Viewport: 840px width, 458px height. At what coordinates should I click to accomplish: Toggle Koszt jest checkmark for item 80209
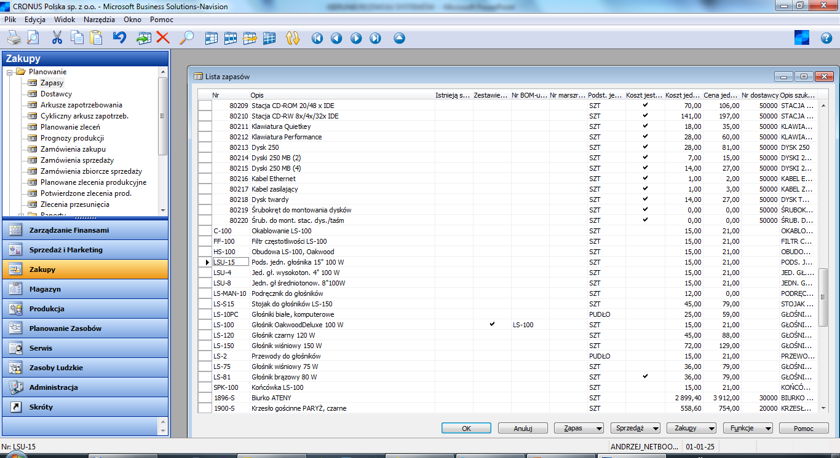(x=645, y=105)
